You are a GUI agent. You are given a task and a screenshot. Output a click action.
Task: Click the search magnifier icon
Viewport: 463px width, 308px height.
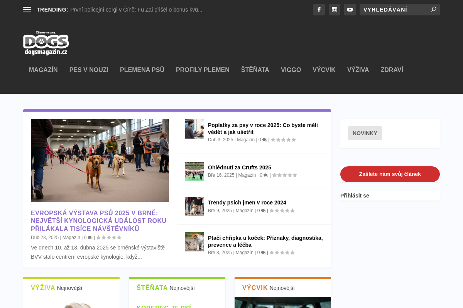click(x=434, y=10)
